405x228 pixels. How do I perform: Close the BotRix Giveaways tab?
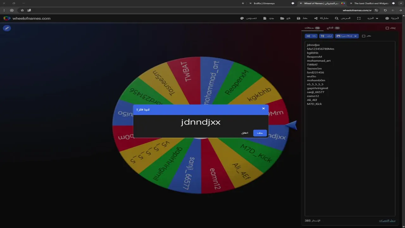pos(251,3)
